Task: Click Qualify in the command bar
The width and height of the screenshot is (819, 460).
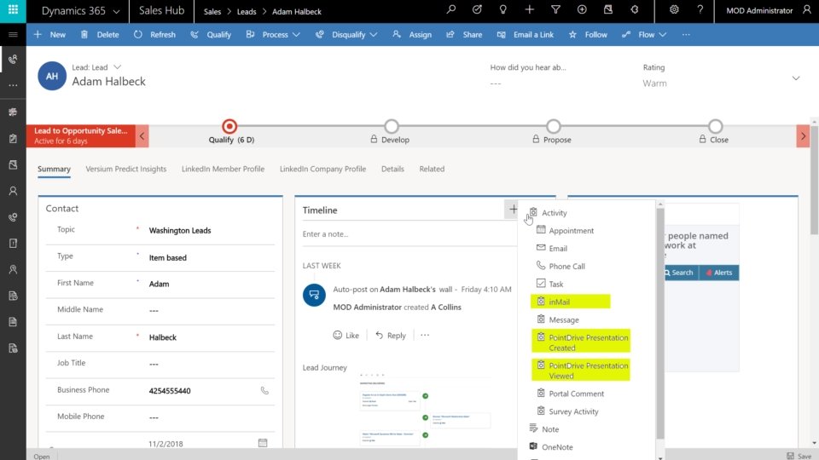Action: pos(211,34)
